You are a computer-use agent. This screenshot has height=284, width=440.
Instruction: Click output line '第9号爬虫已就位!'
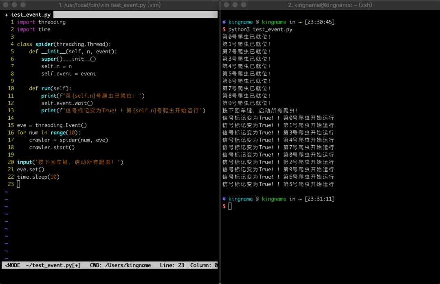click(246, 103)
